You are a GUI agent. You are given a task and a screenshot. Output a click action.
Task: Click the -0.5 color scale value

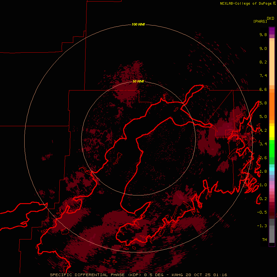262,212
